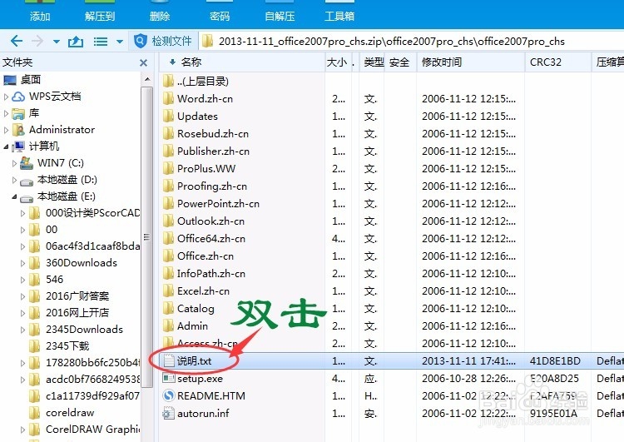Expand the 000设计类PScorCAD folder node
624x442 pixels.
(x=23, y=213)
